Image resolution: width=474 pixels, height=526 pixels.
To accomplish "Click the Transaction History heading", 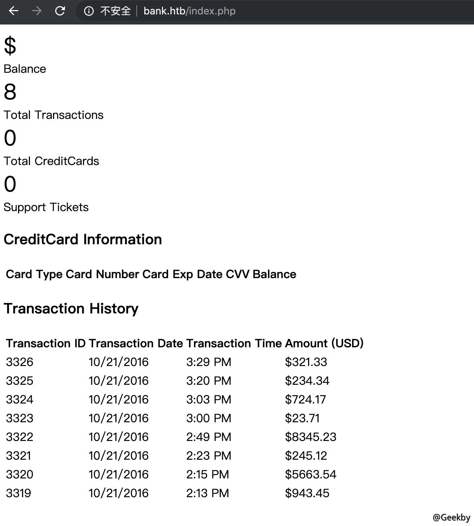I will tap(71, 308).
